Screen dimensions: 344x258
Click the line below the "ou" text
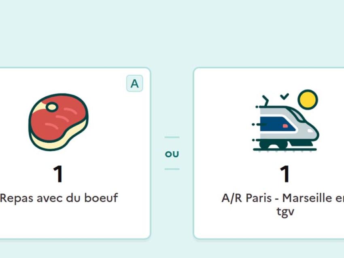(x=172, y=169)
